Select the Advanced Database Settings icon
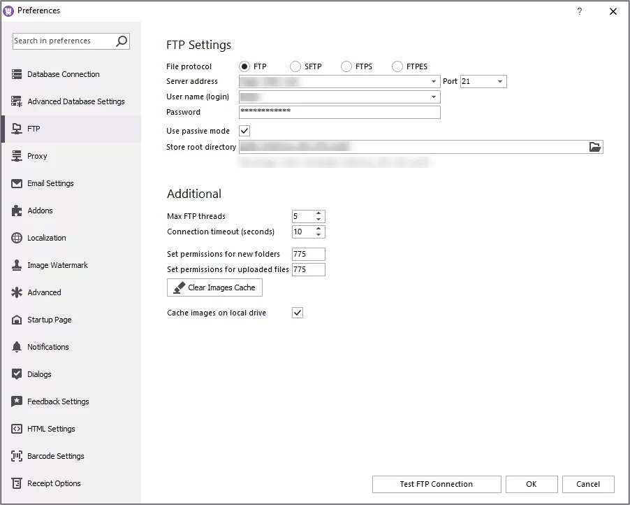The image size is (630, 505). [x=16, y=101]
